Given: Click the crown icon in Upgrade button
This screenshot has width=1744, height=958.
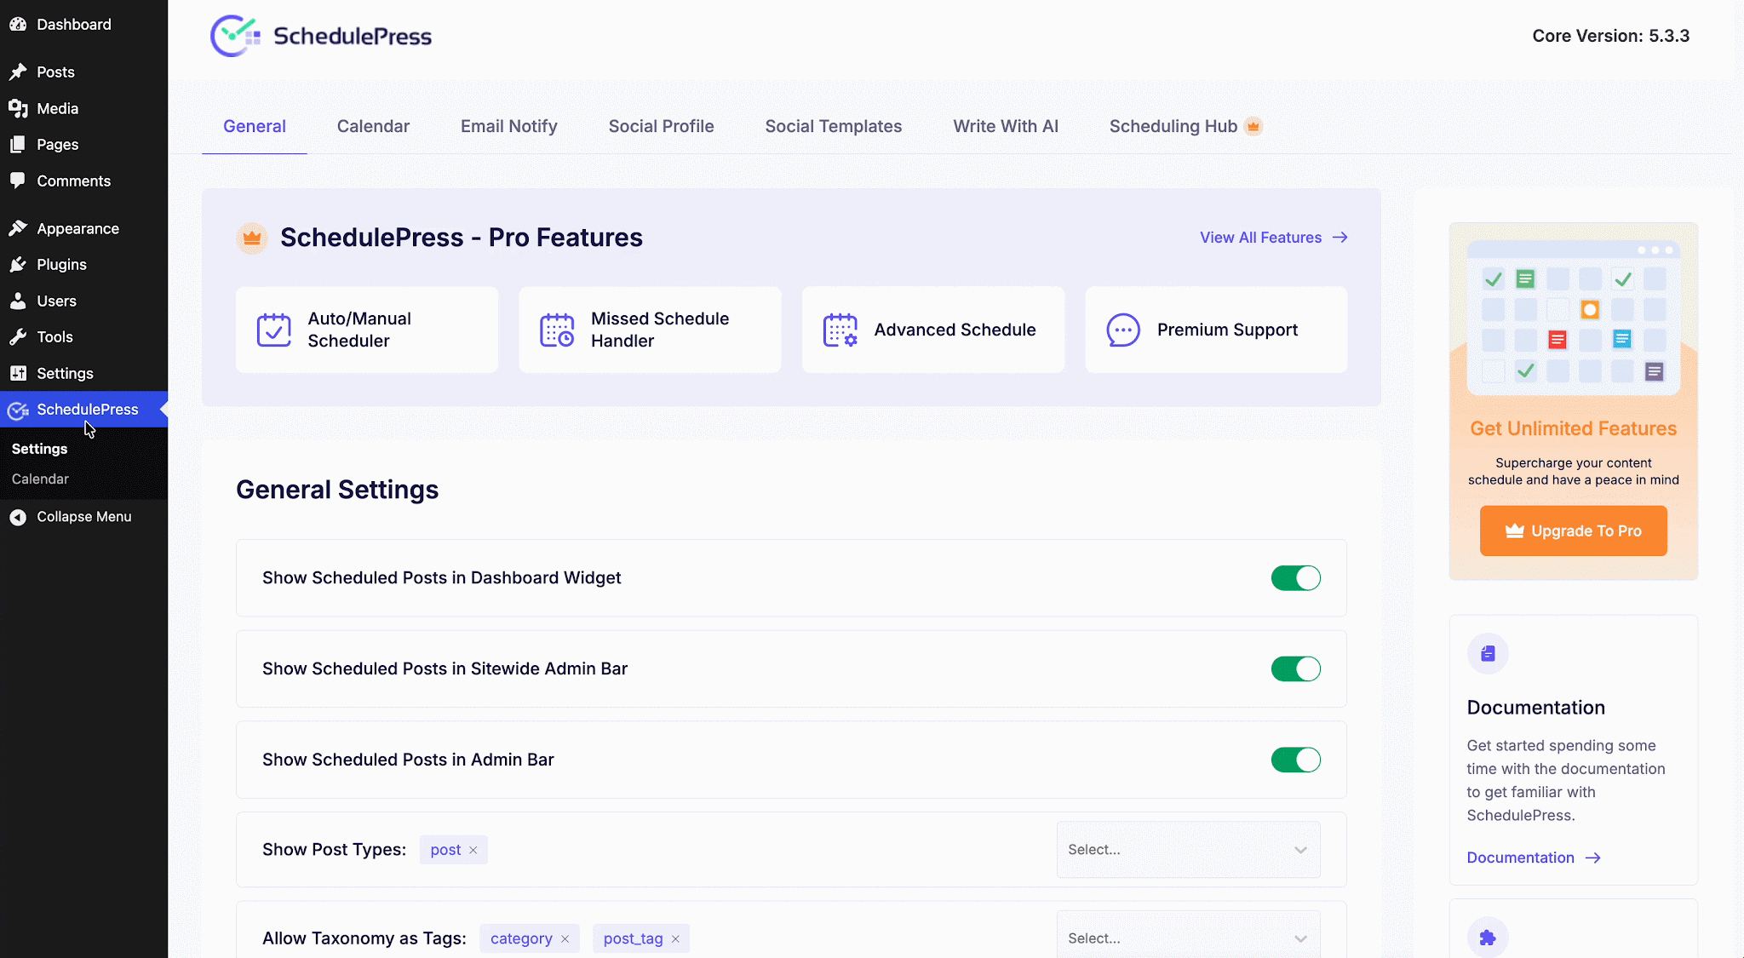Looking at the screenshot, I should click(x=1515, y=531).
